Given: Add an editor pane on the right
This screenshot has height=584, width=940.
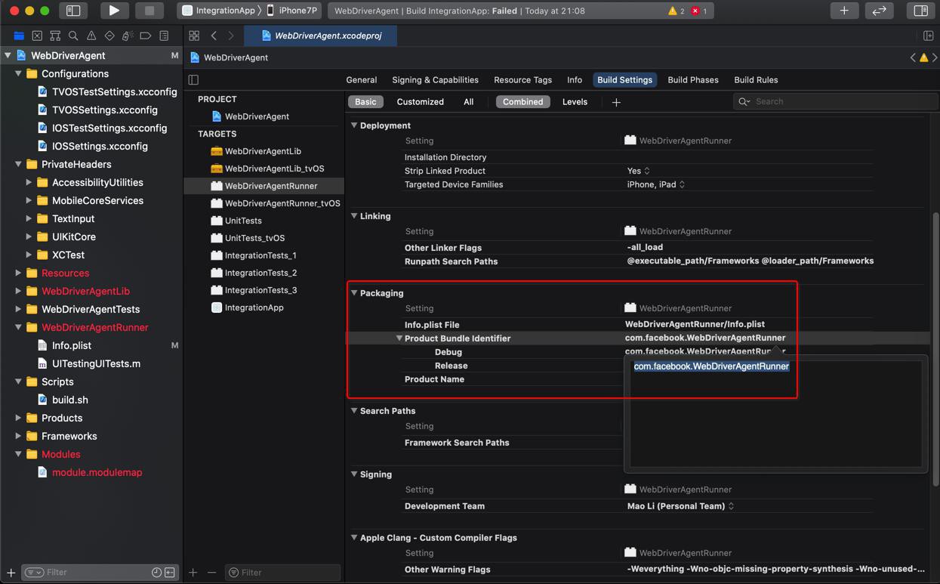Looking at the screenshot, I should [x=929, y=36].
